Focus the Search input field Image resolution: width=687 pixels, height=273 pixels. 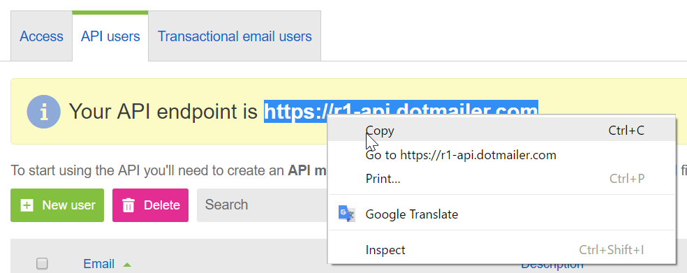click(262, 205)
